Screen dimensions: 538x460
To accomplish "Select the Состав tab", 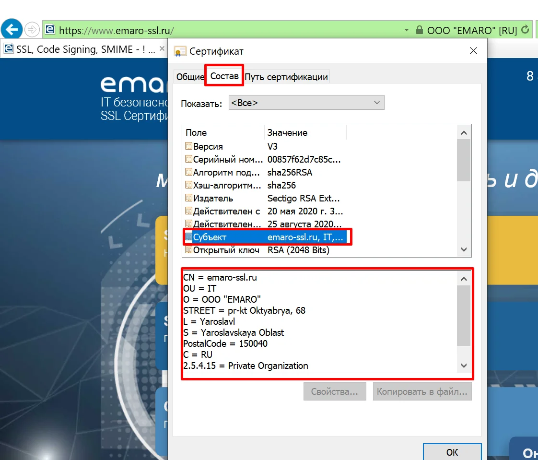I will pyautogui.click(x=224, y=76).
